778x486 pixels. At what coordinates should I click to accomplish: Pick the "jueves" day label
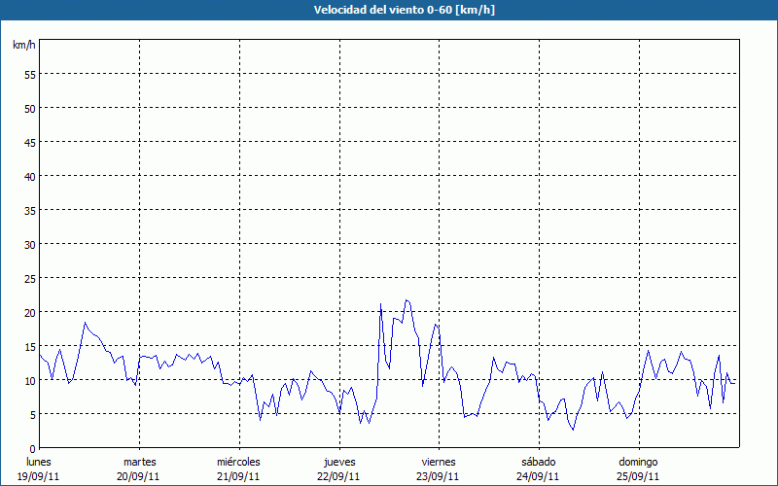pyautogui.click(x=339, y=462)
